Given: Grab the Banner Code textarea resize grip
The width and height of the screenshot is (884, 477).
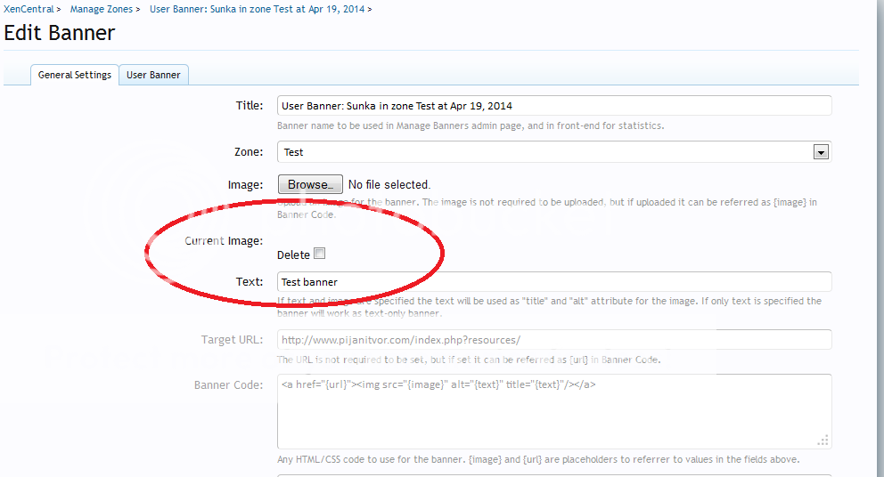Looking at the screenshot, I should pos(823,440).
